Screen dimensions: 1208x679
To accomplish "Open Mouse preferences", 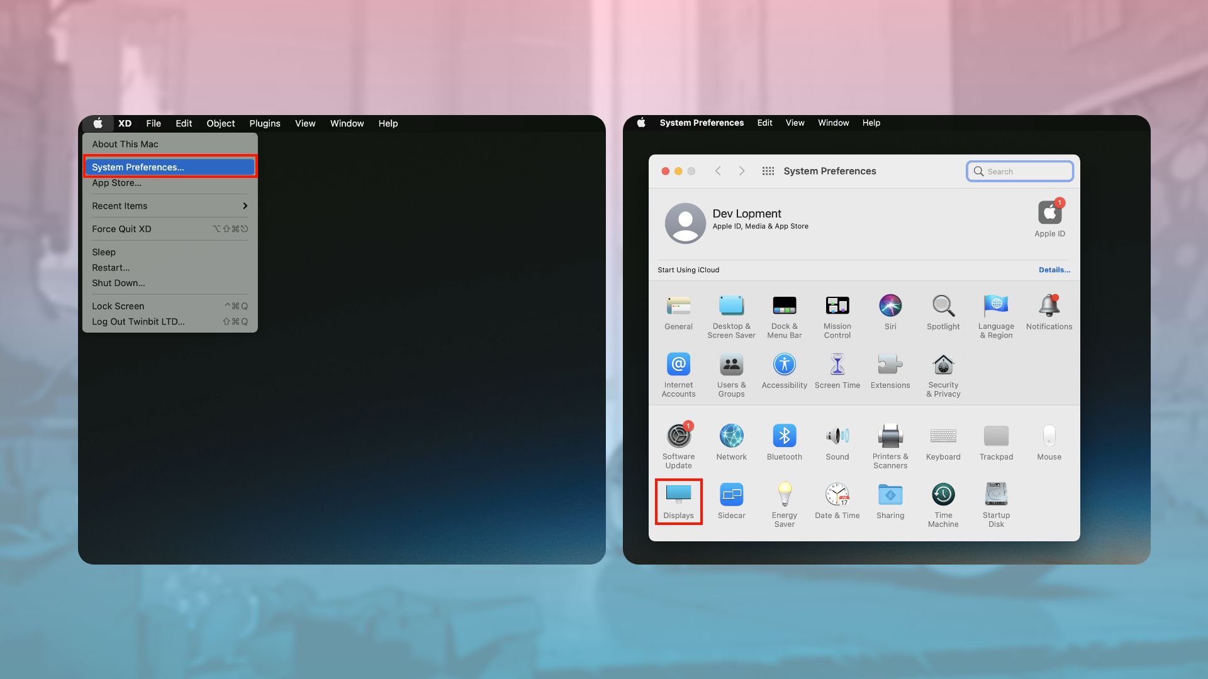I will [x=1048, y=443].
